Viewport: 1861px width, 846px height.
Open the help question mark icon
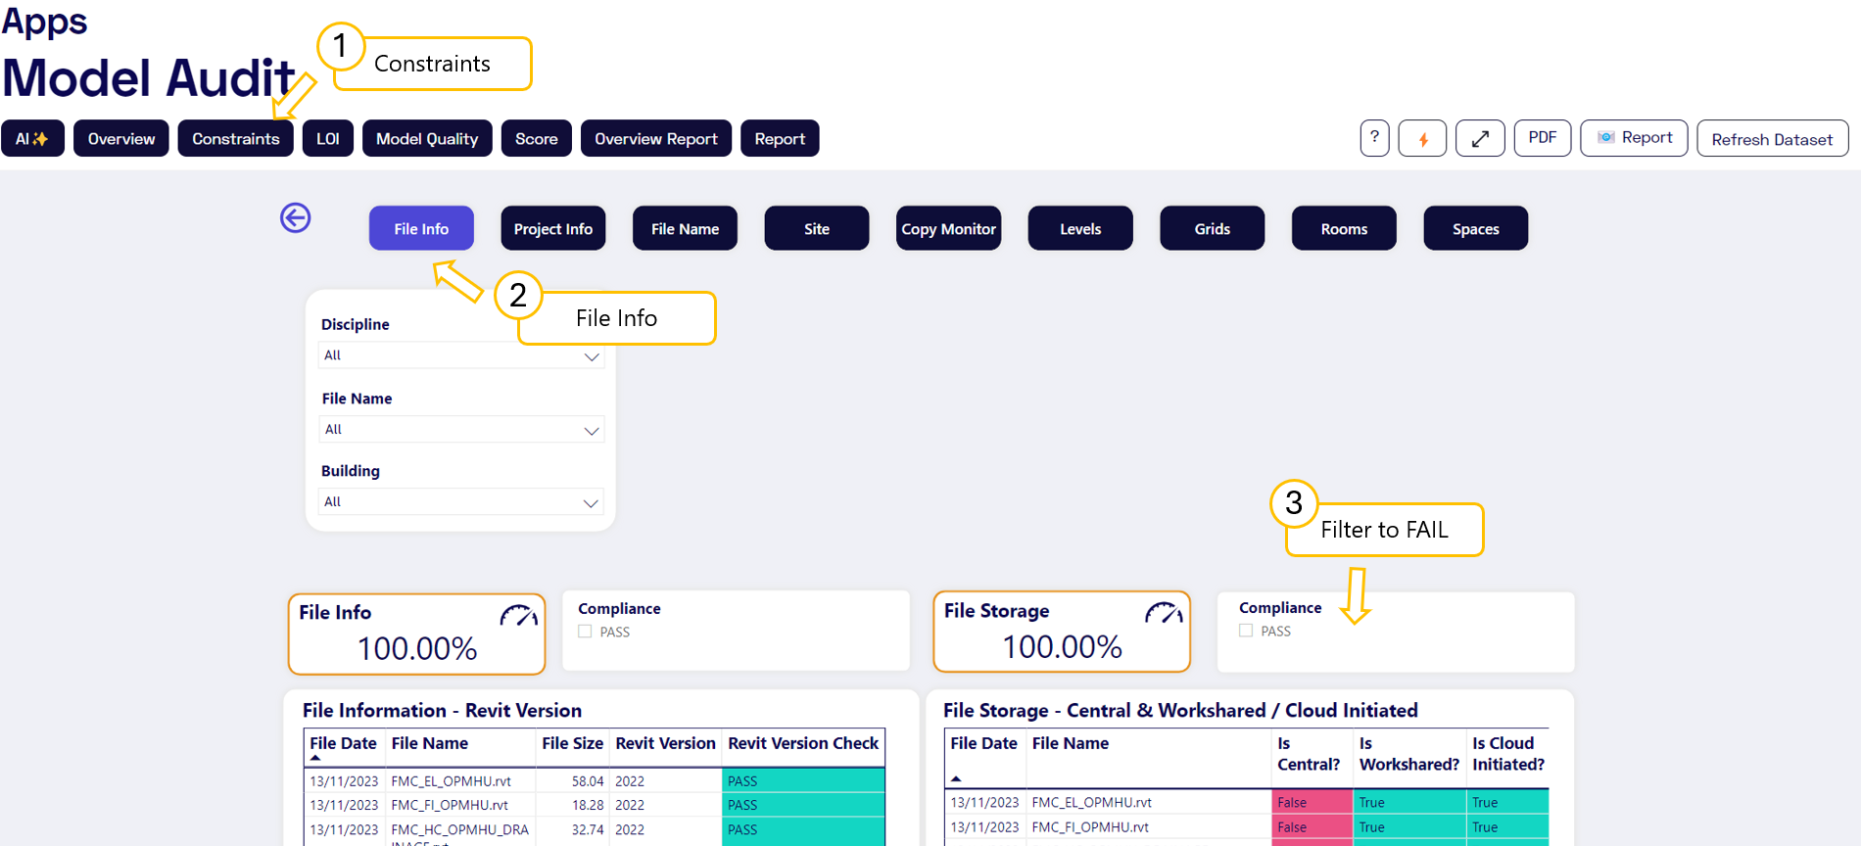[x=1374, y=138]
